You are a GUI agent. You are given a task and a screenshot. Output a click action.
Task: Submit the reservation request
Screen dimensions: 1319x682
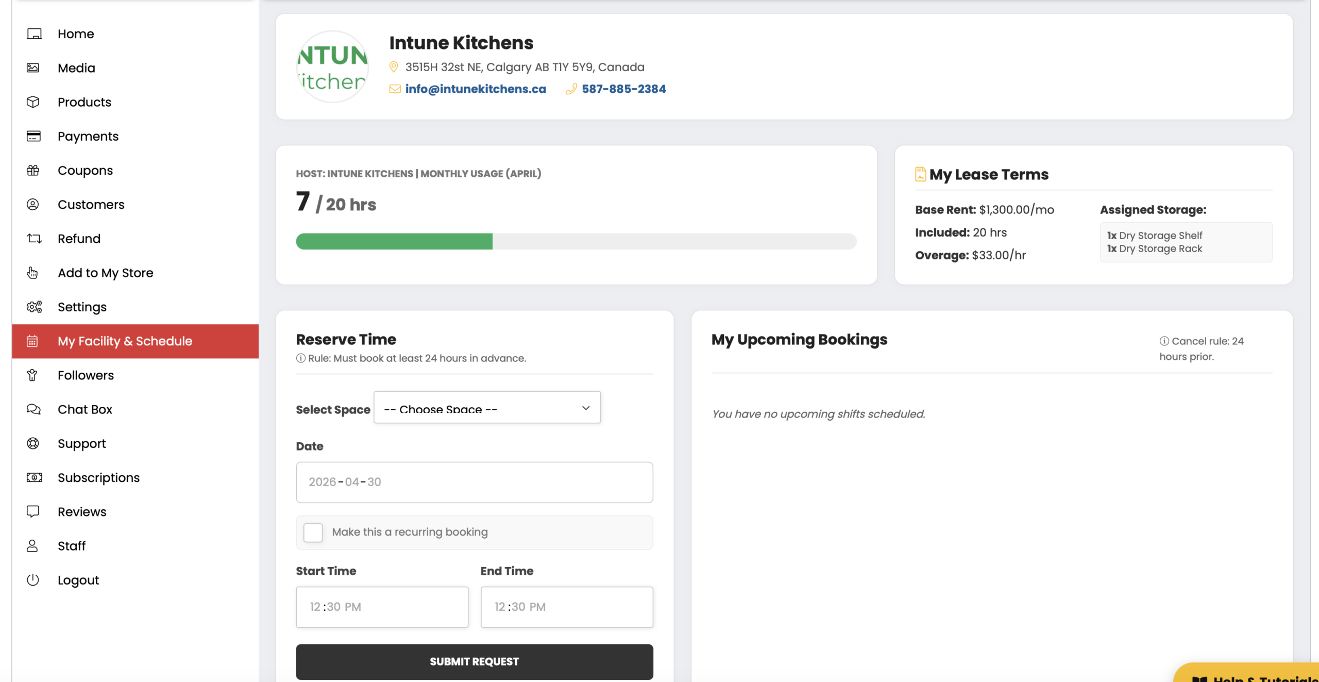coord(475,661)
